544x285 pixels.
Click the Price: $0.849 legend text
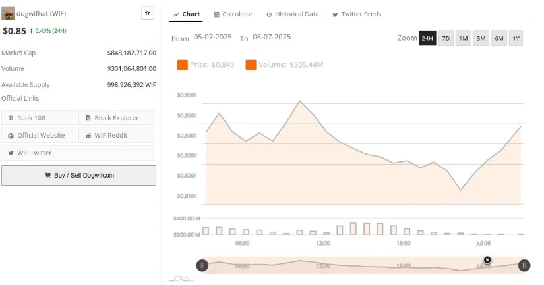click(x=212, y=65)
